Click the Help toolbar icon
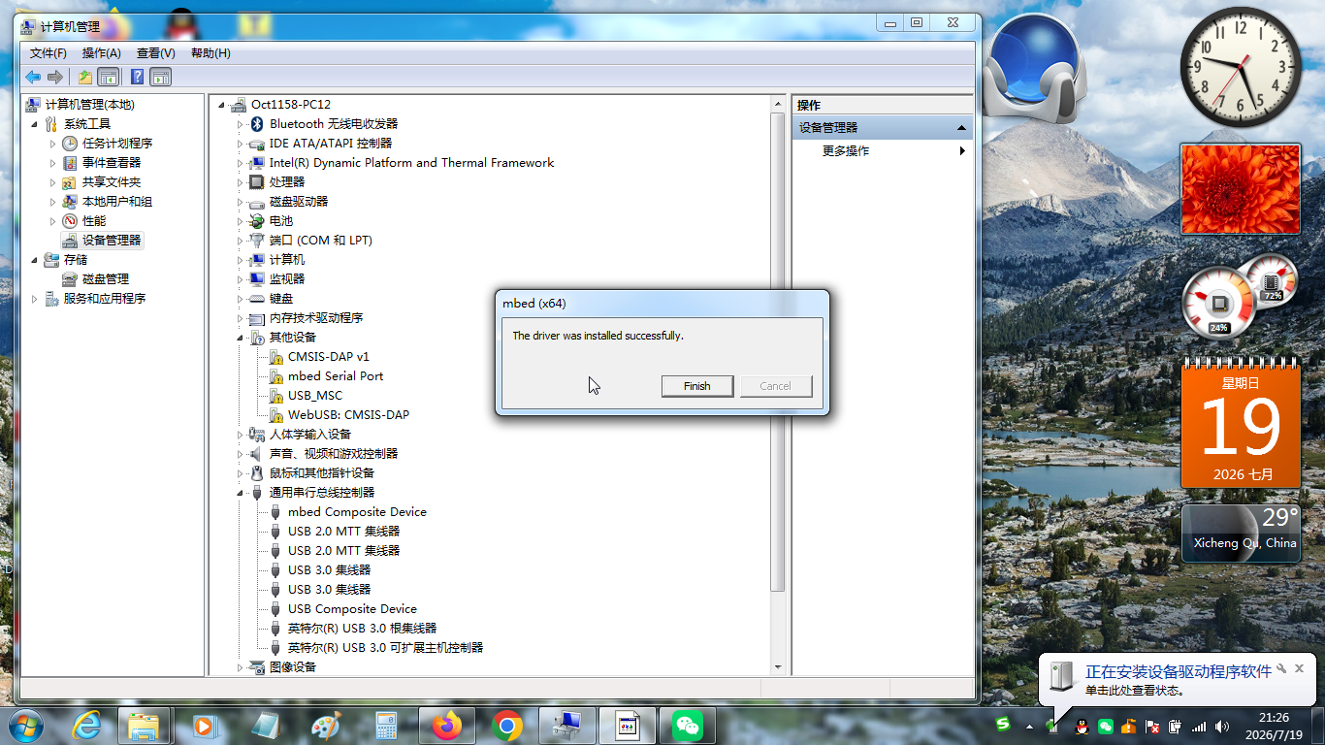This screenshot has width=1325, height=745. (137, 77)
